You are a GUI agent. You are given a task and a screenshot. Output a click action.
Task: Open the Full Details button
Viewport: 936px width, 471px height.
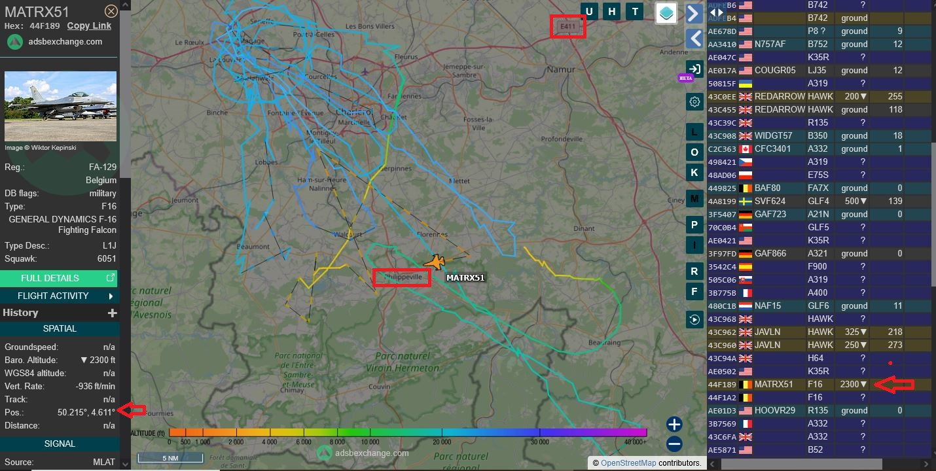tap(60, 278)
